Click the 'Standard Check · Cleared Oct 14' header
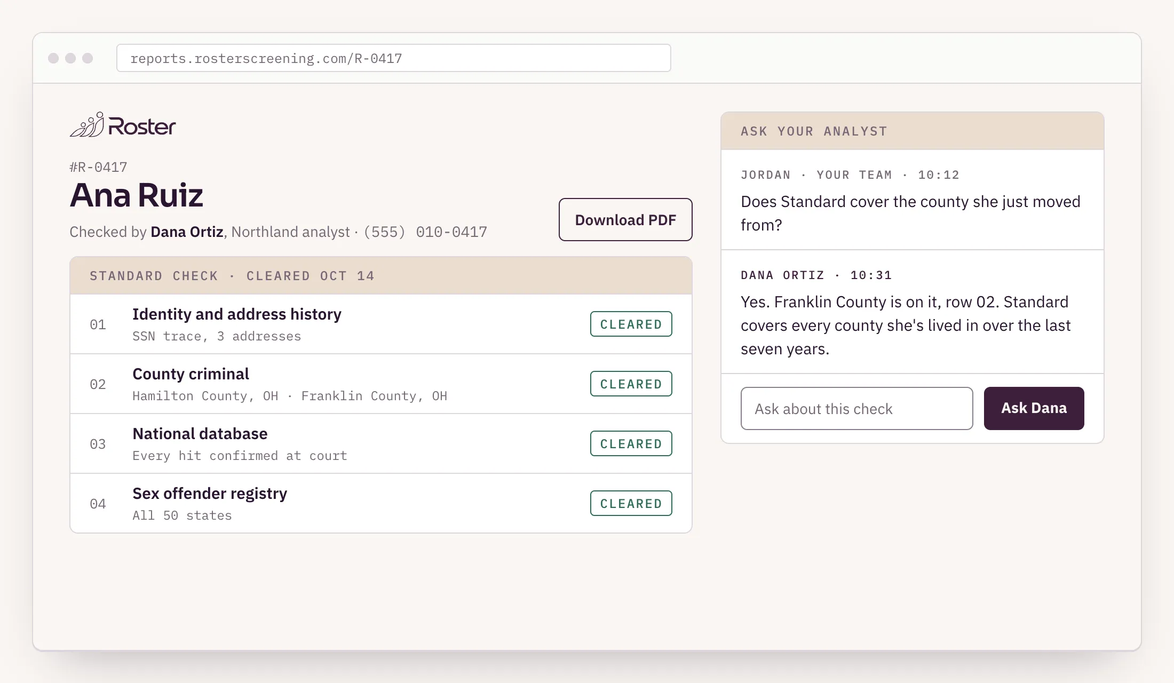 pyautogui.click(x=381, y=276)
